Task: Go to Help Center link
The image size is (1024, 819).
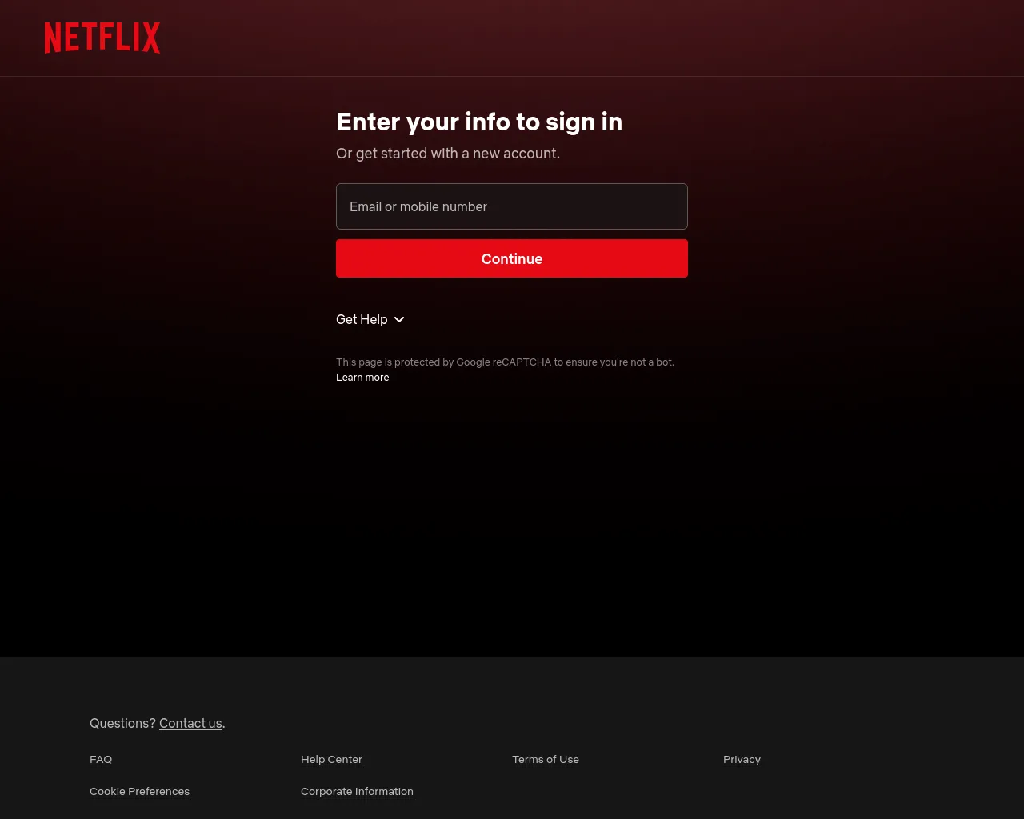Action: 331,759
